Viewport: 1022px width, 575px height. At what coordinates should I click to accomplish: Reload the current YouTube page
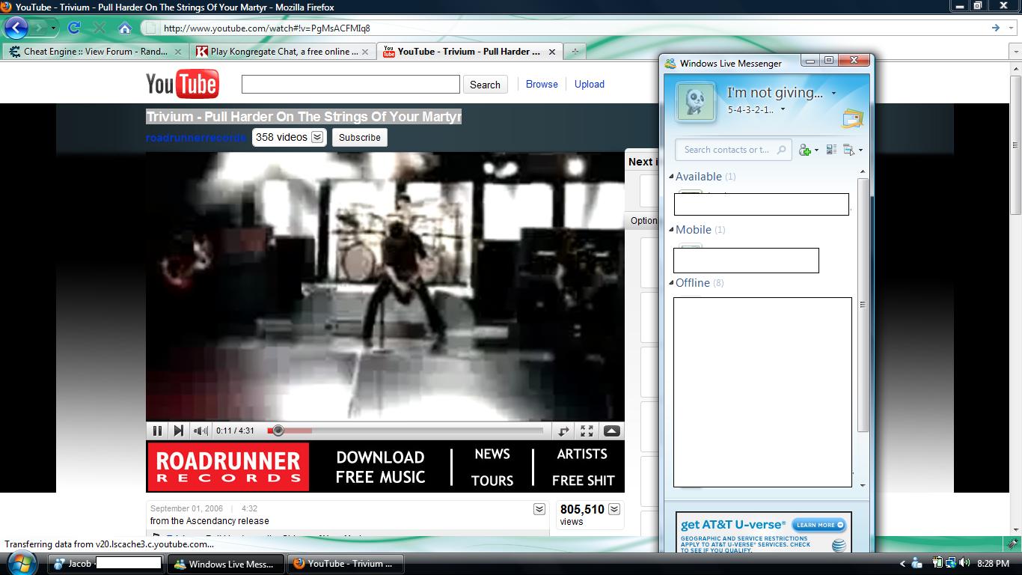(73, 28)
